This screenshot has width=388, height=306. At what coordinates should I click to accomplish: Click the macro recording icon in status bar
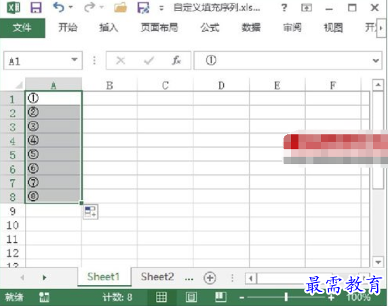coord(45,297)
